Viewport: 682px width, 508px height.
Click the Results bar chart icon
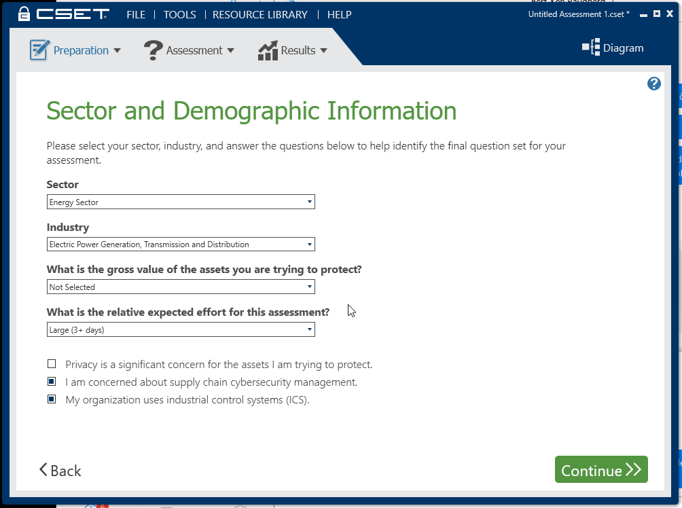(x=268, y=50)
